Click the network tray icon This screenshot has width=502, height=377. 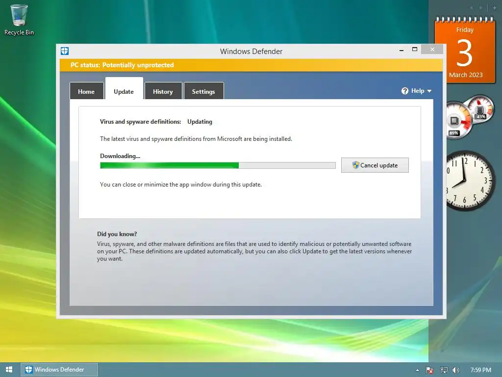click(x=444, y=370)
